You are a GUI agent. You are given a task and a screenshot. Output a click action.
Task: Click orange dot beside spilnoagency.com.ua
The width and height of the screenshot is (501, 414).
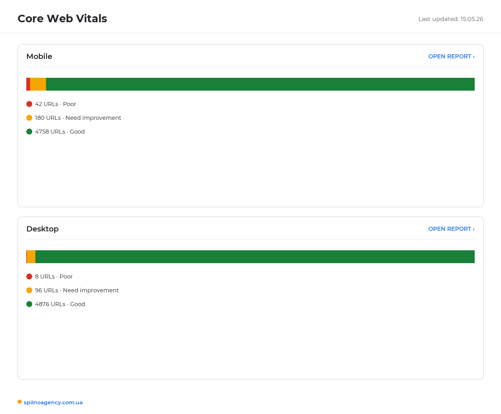click(19, 402)
